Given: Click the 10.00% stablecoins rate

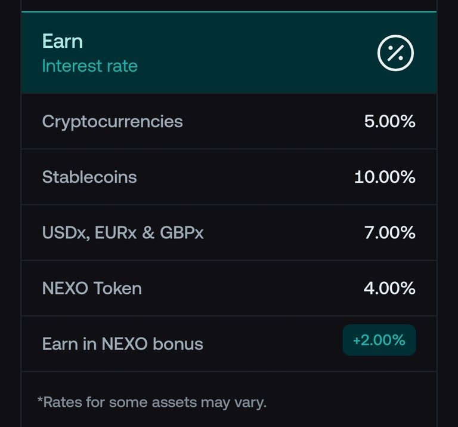Looking at the screenshot, I should coord(385,177).
